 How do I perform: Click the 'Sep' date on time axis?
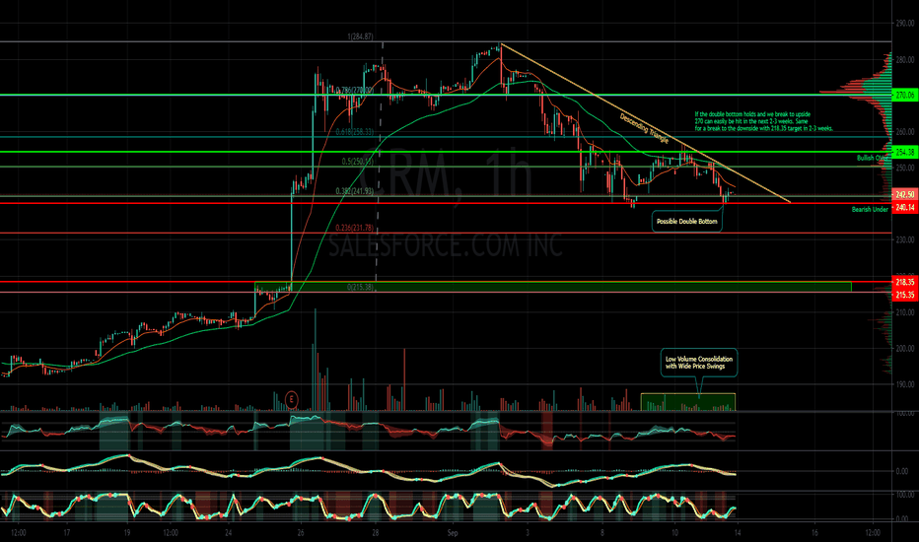click(453, 532)
